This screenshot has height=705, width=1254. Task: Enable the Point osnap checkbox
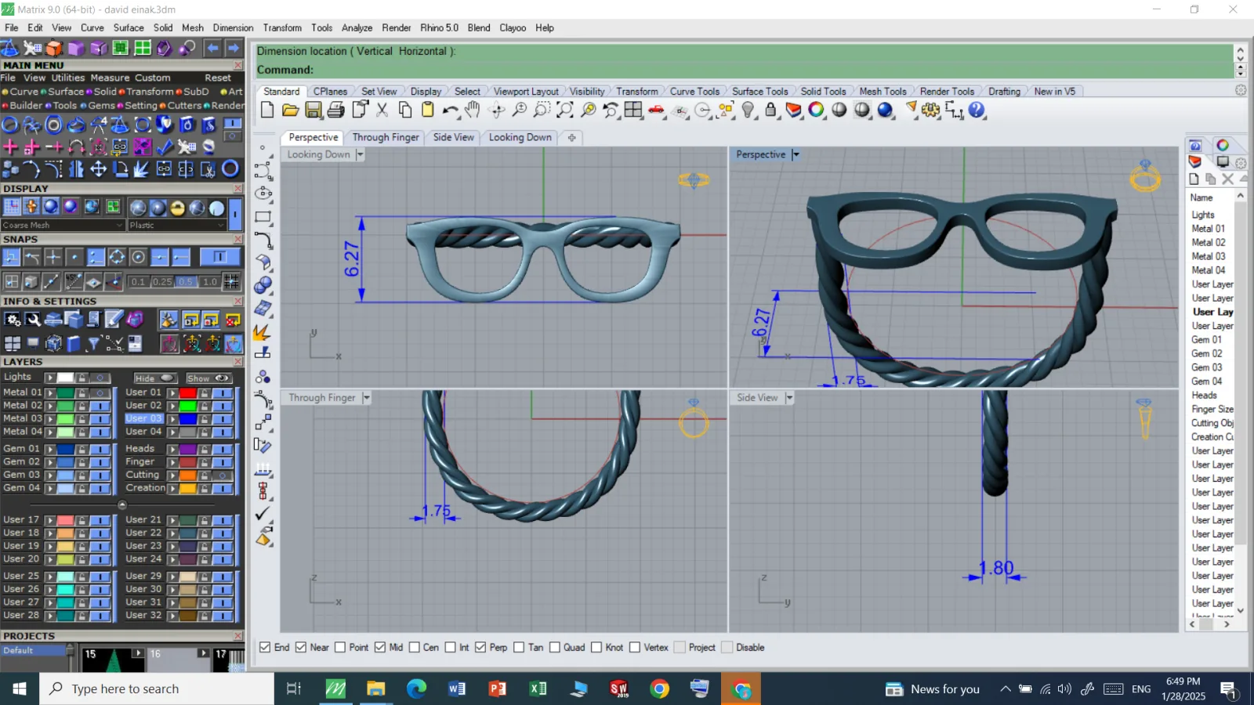340,648
